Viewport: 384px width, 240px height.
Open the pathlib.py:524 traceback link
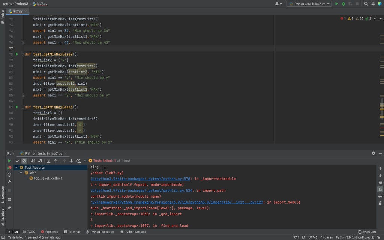pos(141,190)
